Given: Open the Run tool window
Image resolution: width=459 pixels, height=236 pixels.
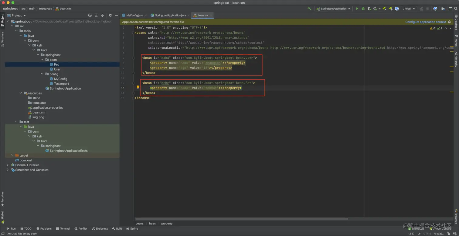Looking at the screenshot, I should pyautogui.click(x=11, y=229).
